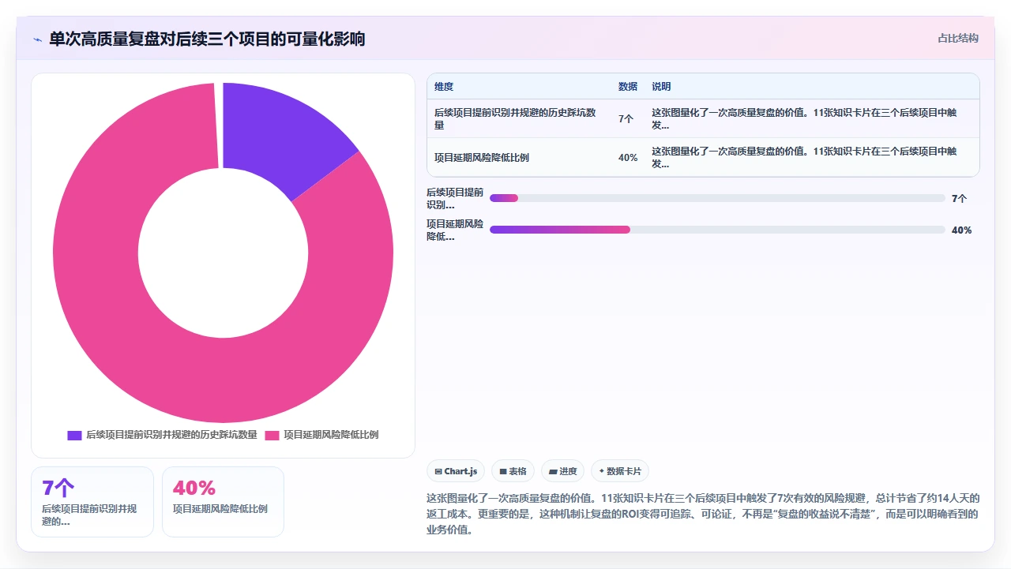Click progress label 项目延期风险降低...
Viewport: 1011px width, 569px height.
click(455, 230)
